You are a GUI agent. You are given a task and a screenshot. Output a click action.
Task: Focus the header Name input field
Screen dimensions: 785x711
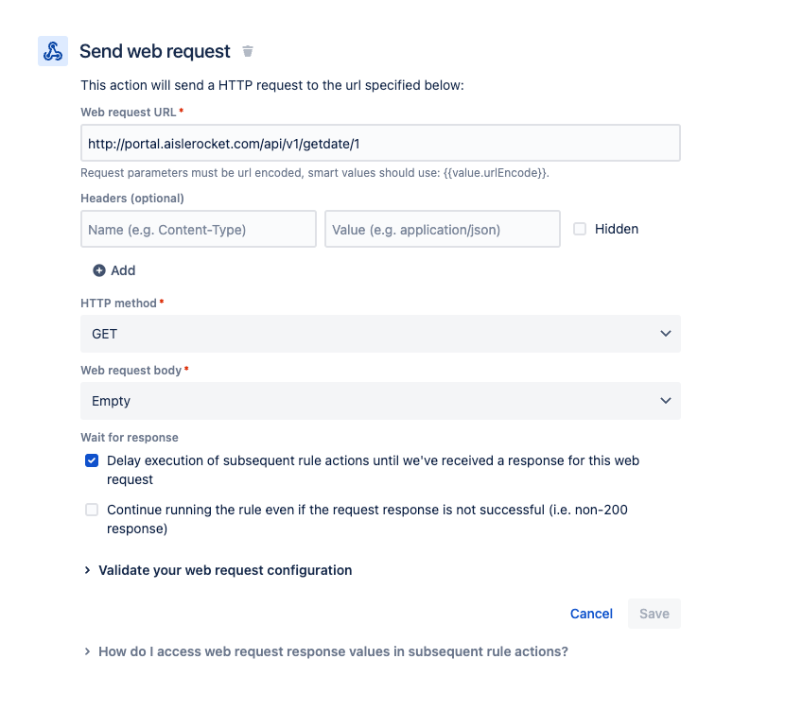[x=199, y=229]
